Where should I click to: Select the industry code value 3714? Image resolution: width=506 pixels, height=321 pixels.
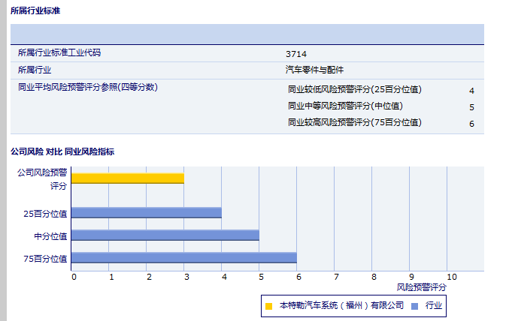(x=296, y=53)
